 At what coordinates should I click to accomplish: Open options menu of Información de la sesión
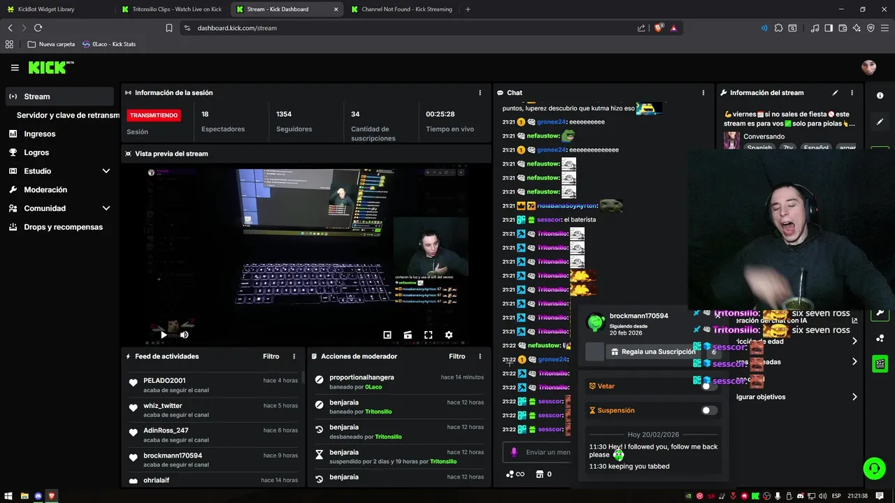coord(480,92)
